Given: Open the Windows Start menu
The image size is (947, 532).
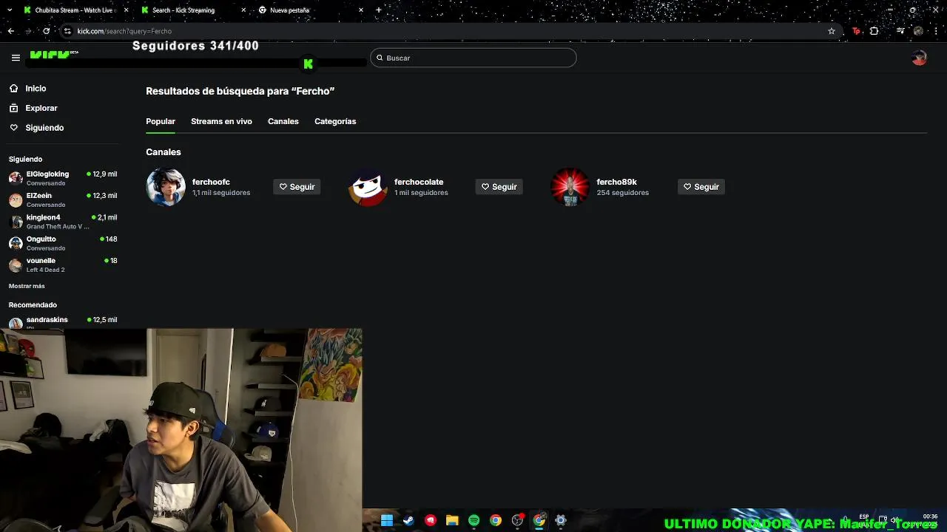Looking at the screenshot, I should (x=386, y=521).
